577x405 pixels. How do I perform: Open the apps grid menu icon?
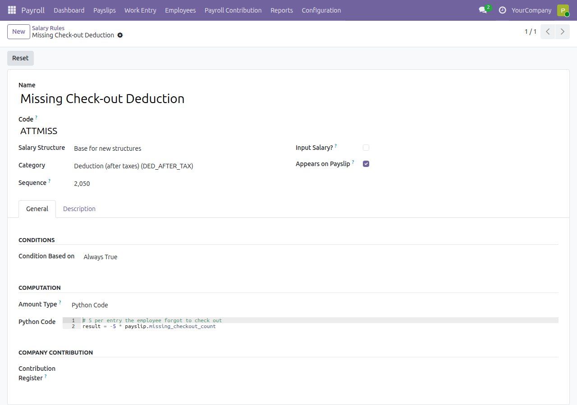tap(12, 10)
